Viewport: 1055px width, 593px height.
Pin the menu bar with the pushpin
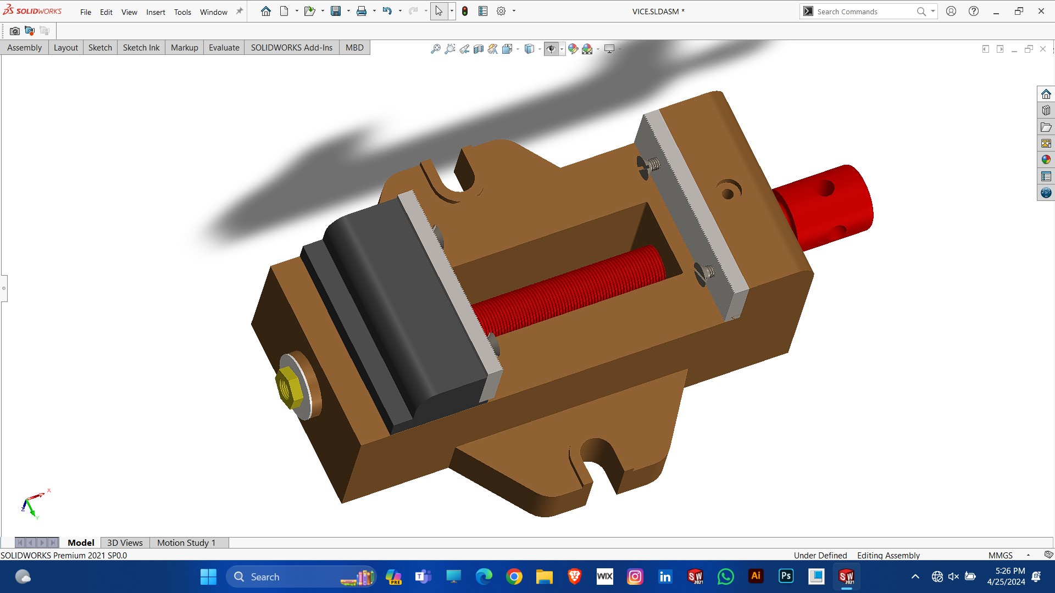click(x=240, y=11)
